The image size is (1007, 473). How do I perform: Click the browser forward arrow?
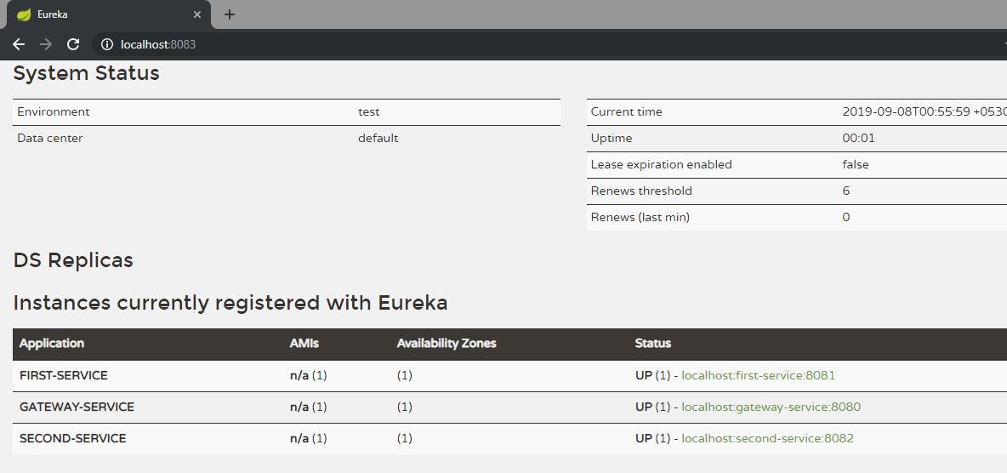pyautogui.click(x=46, y=44)
